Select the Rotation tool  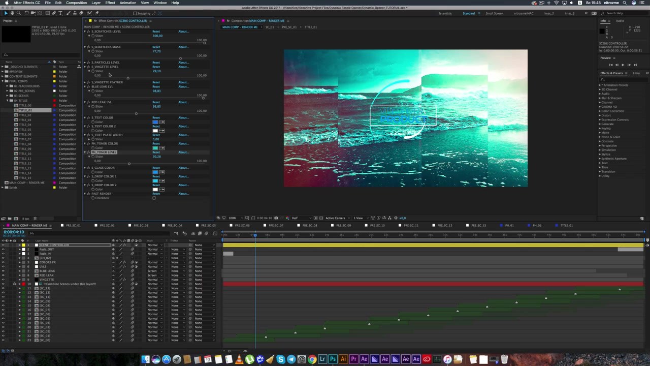point(26,13)
